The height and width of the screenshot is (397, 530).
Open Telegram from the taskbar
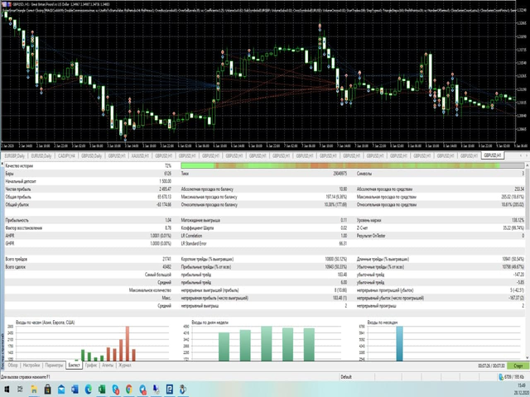pos(142,390)
